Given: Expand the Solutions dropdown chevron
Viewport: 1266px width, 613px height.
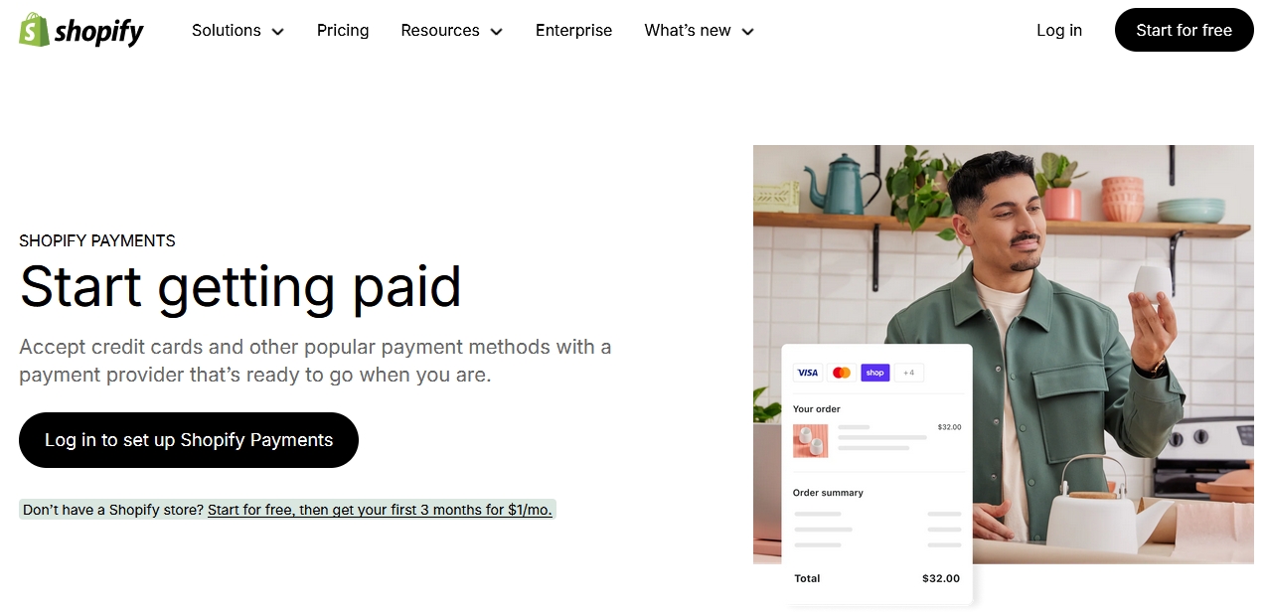Looking at the screenshot, I should pos(277,32).
